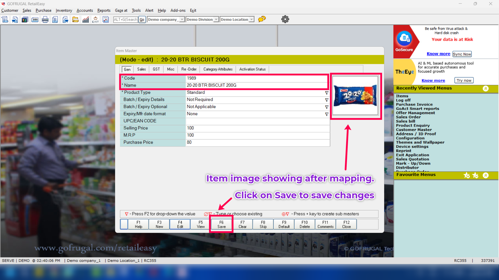
Task: Click the barcode icon in toolbar
Action: tap(35, 19)
